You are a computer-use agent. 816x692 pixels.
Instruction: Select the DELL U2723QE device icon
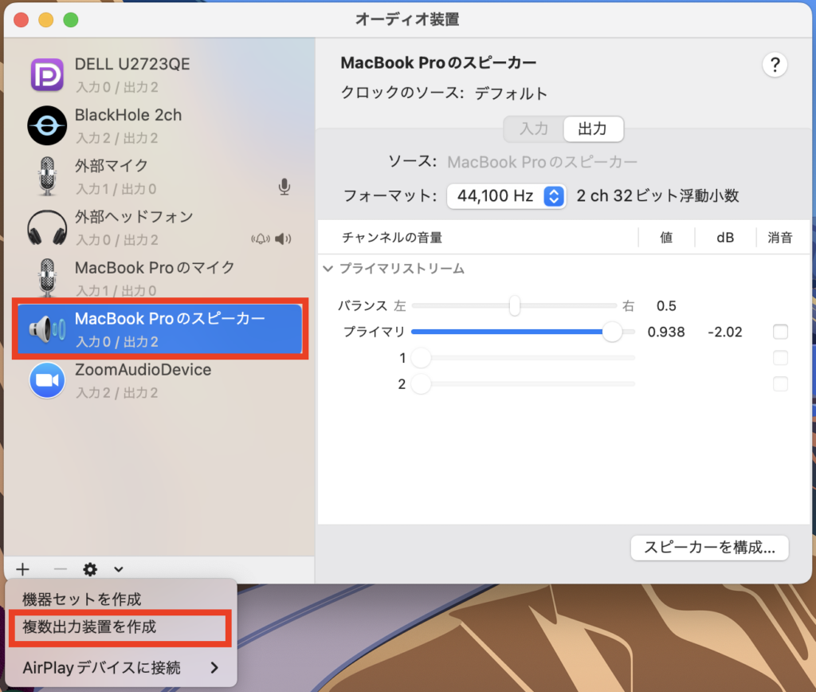46,74
